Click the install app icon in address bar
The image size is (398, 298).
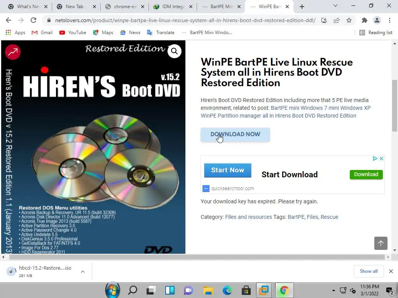pyautogui.click(x=324, y=20)
